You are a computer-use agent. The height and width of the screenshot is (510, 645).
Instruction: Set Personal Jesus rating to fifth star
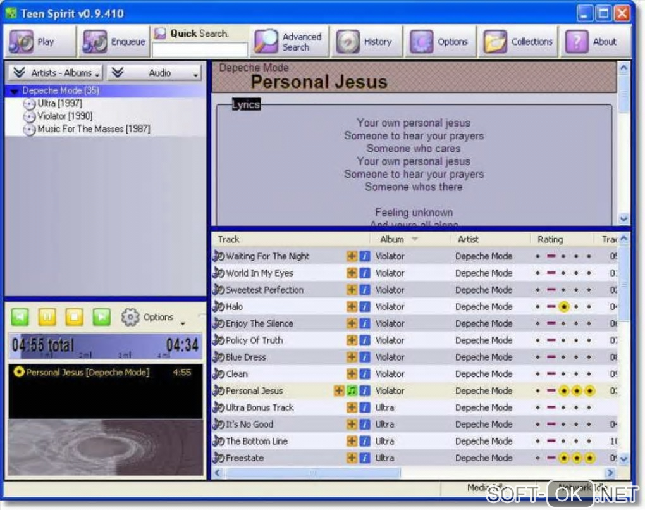(589, 390)
